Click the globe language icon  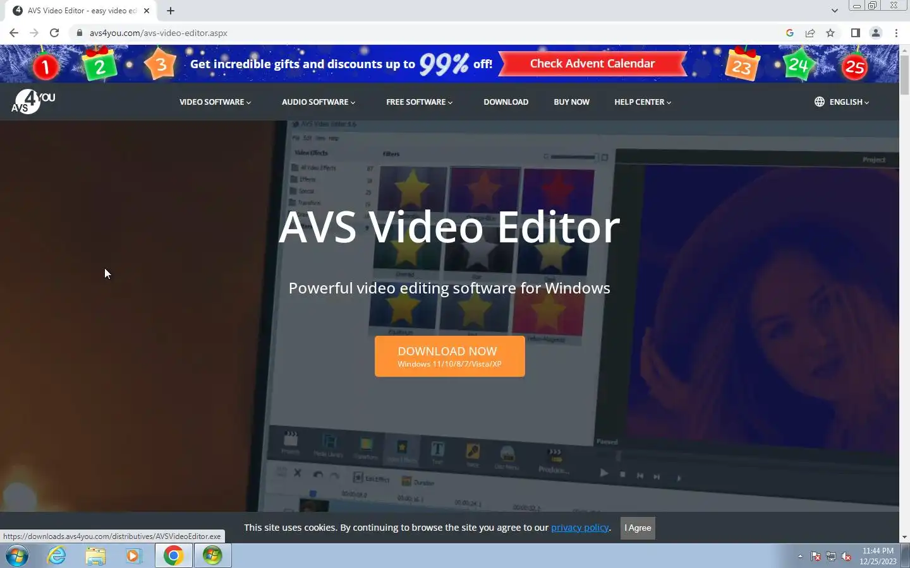point(820,102)
